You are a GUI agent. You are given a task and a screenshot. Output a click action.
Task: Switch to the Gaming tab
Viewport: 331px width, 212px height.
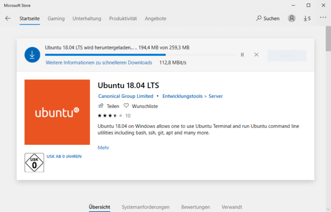(x=56, y=19)
